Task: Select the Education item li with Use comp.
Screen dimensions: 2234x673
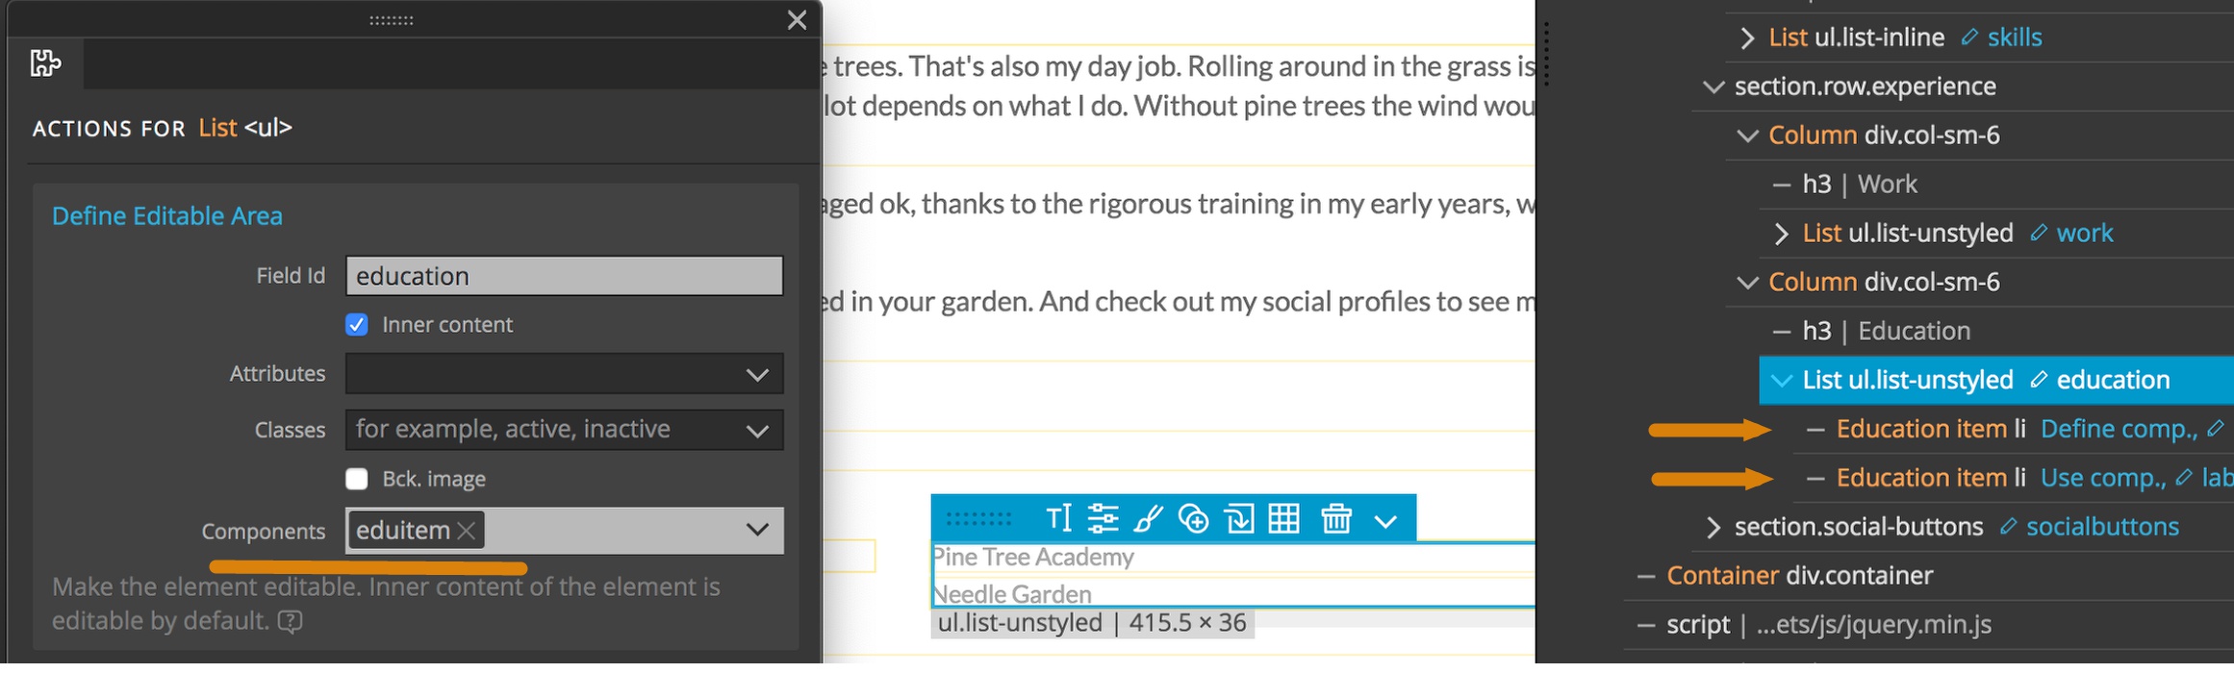Action: [x=1931, y=478]
